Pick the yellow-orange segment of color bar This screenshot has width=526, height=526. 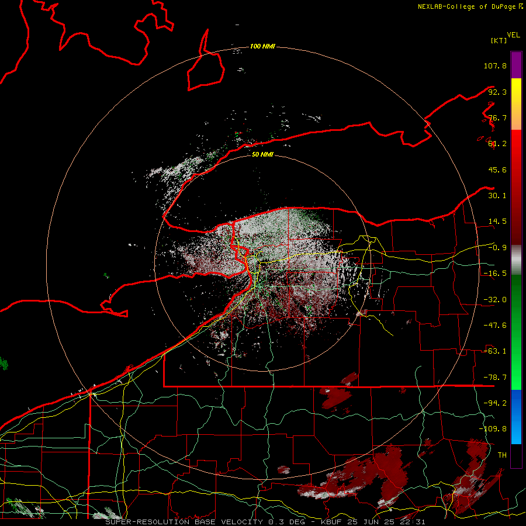[516, 104]
